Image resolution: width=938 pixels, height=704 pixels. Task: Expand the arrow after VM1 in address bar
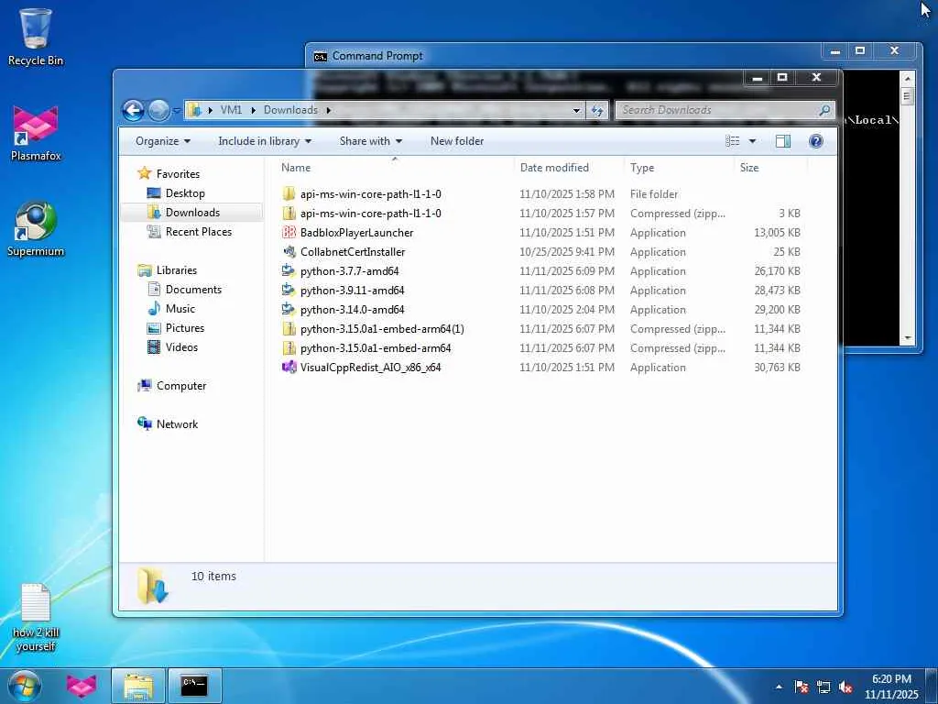(253, 110)
